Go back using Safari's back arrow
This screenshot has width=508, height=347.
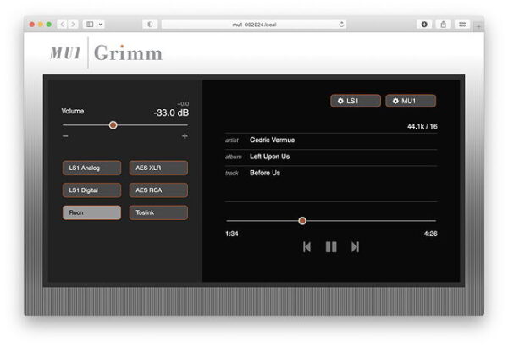tap(63, 25)
